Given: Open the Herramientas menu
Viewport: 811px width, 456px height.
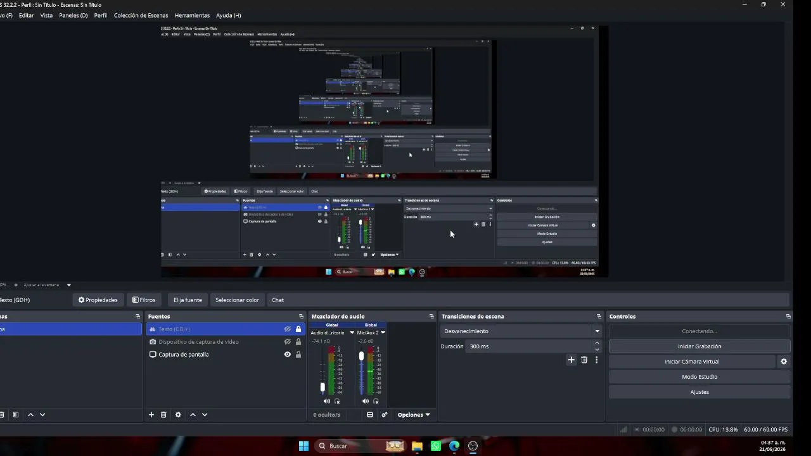Looking at the screenshot, I should 192,15.
